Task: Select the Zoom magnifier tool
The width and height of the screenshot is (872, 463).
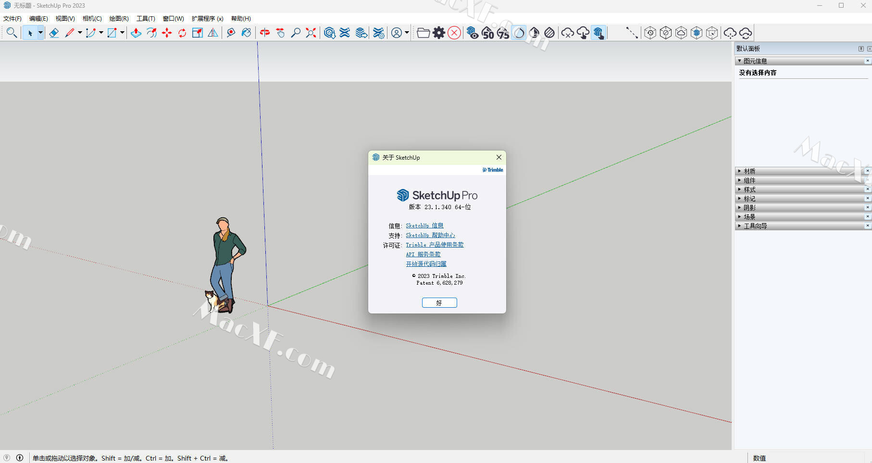Action: click(x=296, y=33)
